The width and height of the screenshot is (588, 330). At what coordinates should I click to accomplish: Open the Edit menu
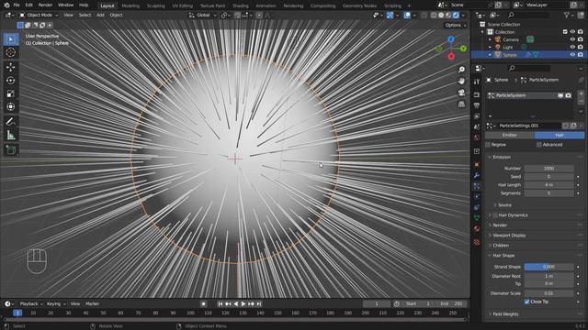(x=28, y=5)
